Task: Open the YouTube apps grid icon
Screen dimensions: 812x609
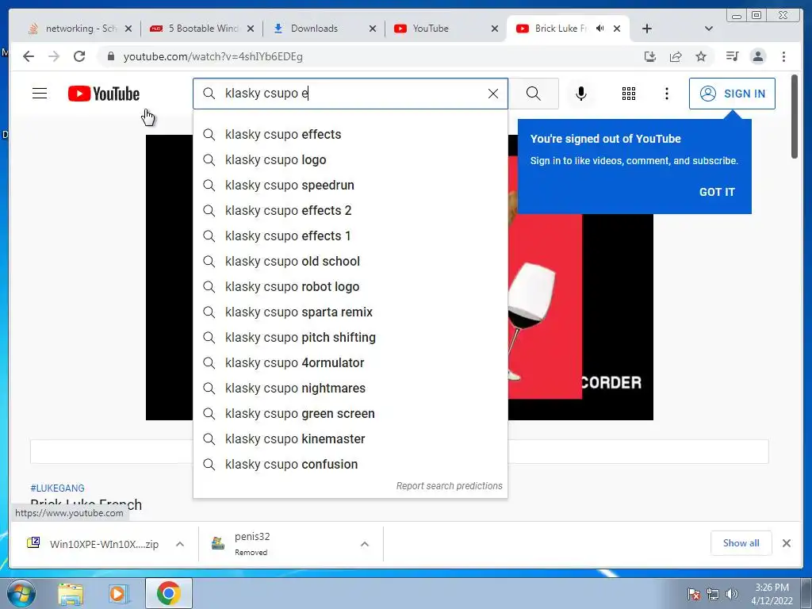Action: [629, 94]
